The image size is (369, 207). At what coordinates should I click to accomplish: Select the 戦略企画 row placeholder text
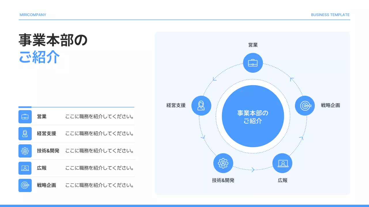(x=99, y=185)
